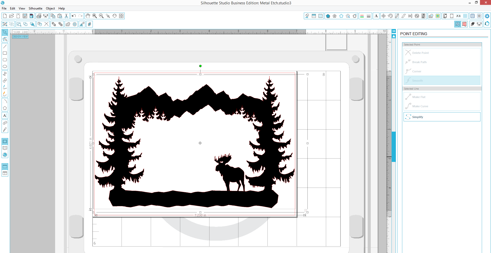
Task: Activate the Text tool in left toolbar
Action: (5, 115)
